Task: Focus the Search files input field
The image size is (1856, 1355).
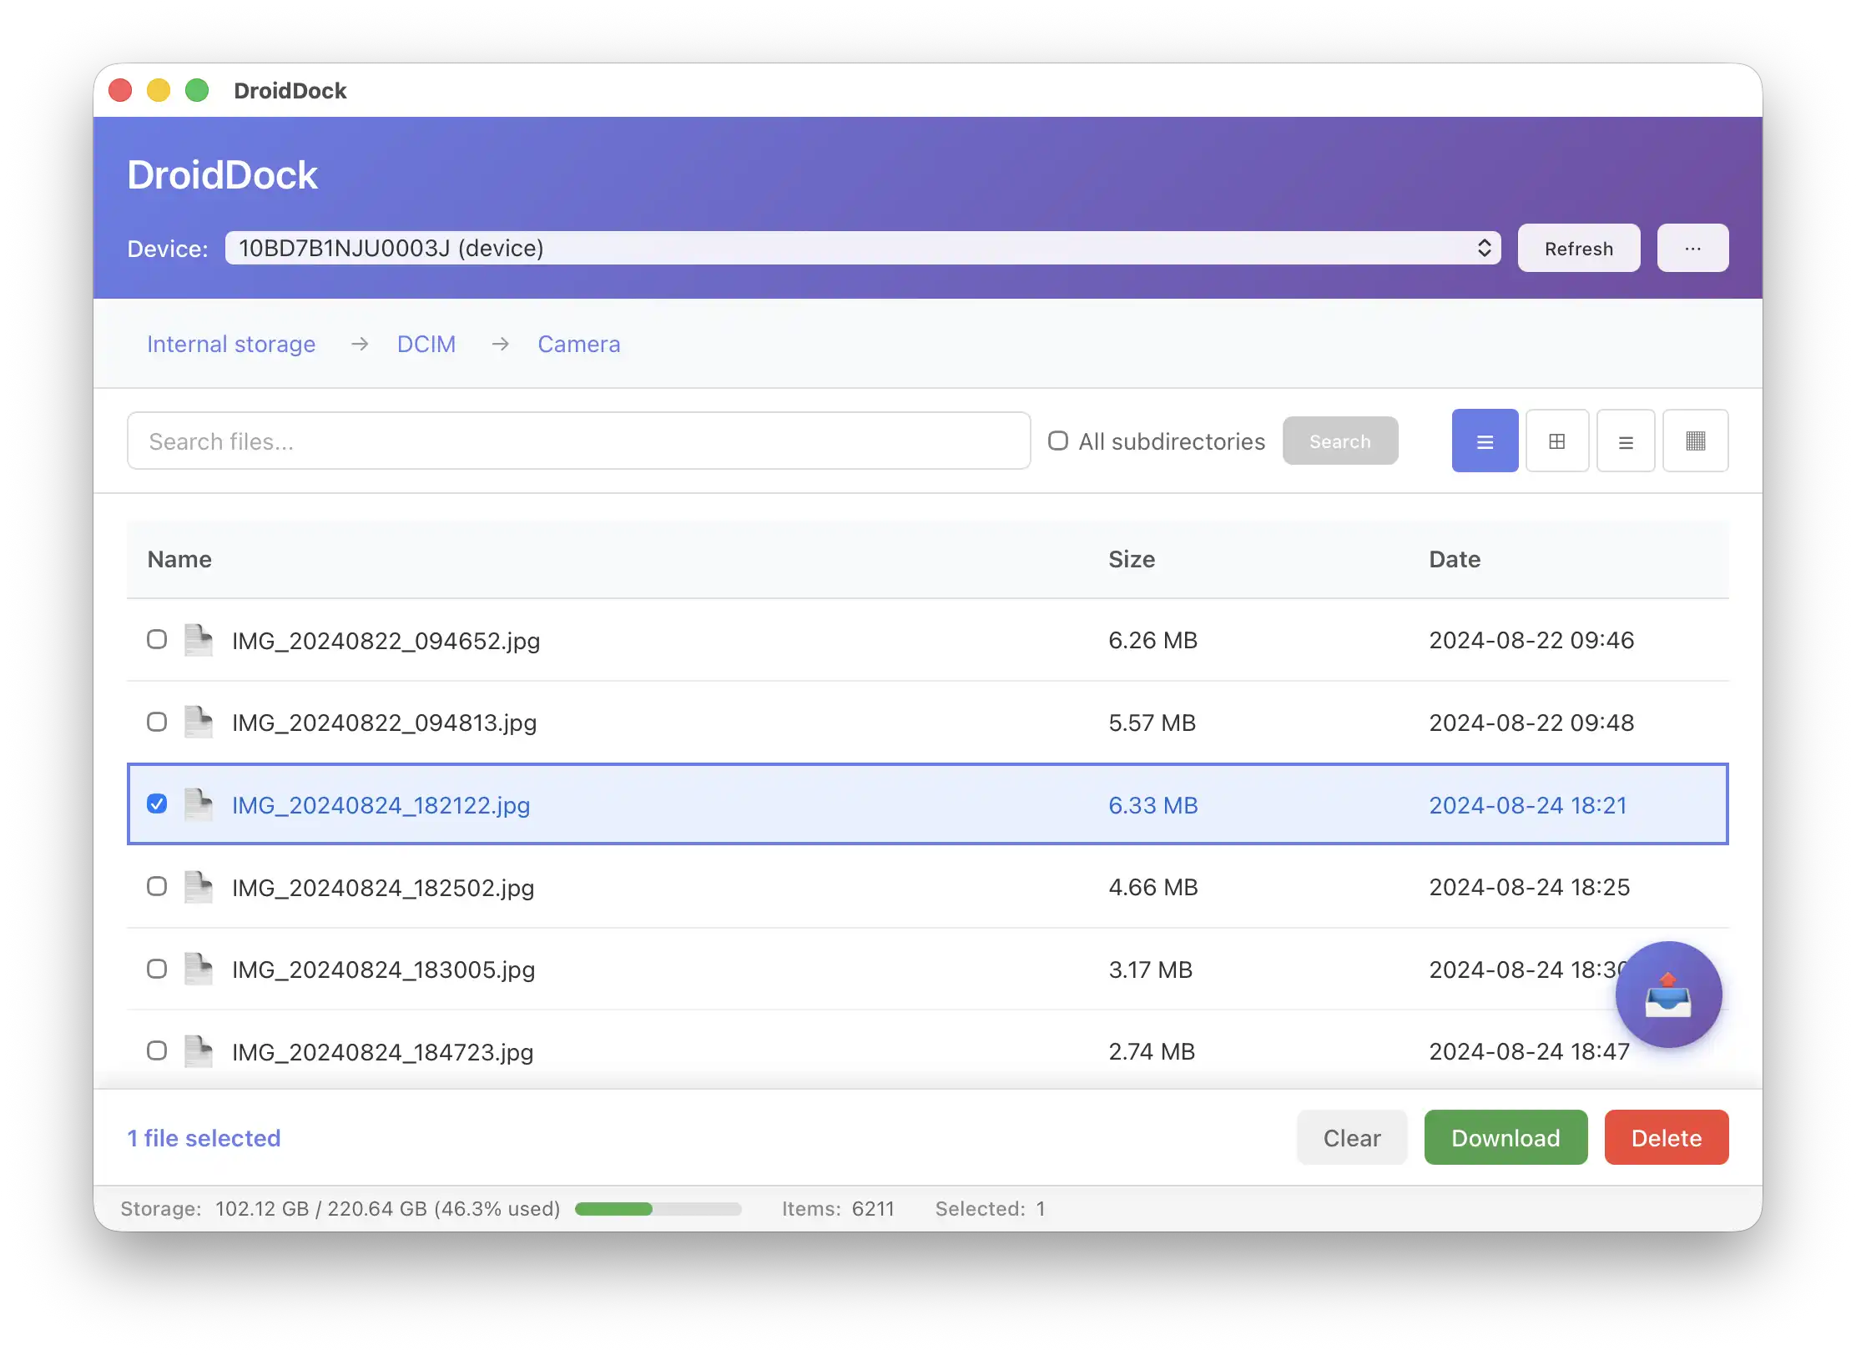Action: point(578,441)
